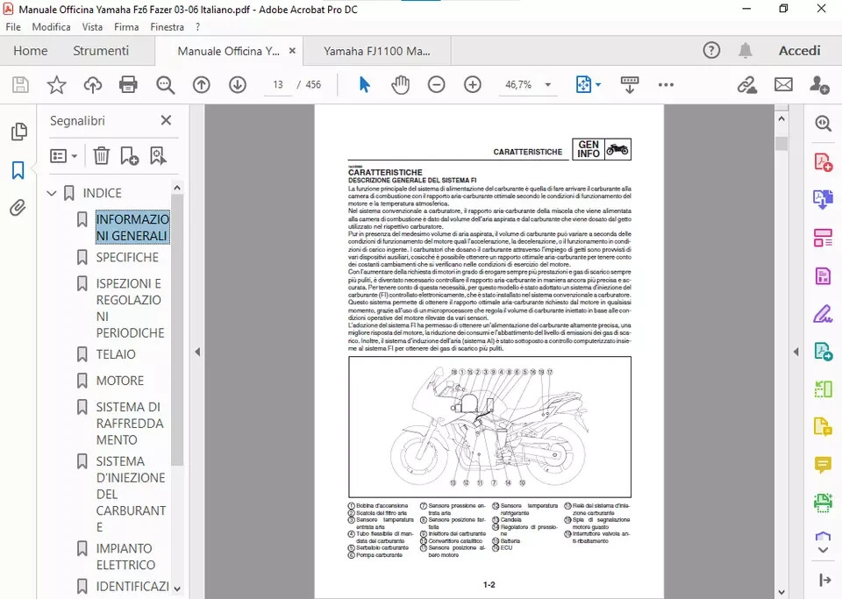
Task: Switch to the Home tab
Action: click(31, 51)
